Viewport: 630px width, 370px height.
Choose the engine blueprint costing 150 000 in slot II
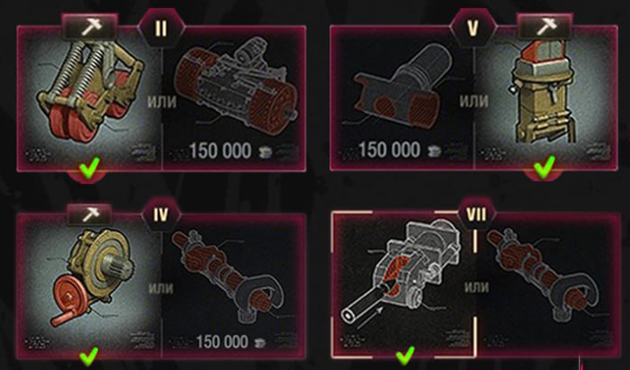[x=234, y=99]
